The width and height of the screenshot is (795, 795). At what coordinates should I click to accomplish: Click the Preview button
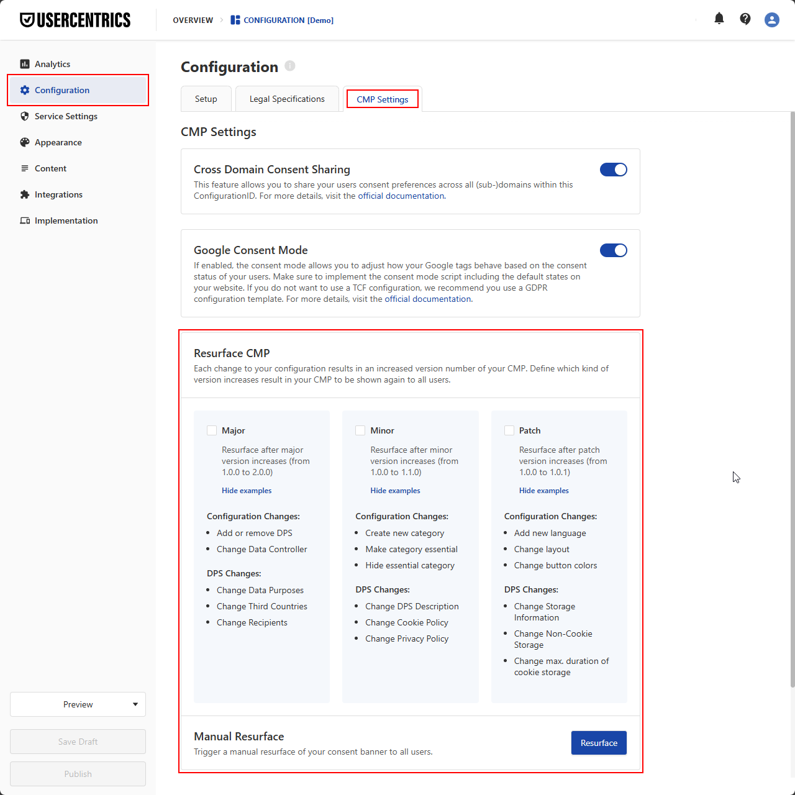[78, 704]
